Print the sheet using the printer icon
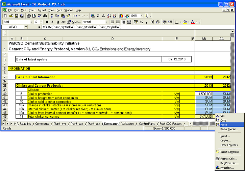The width and height of the screenshot is (245, 171). (x=29, y=16)
